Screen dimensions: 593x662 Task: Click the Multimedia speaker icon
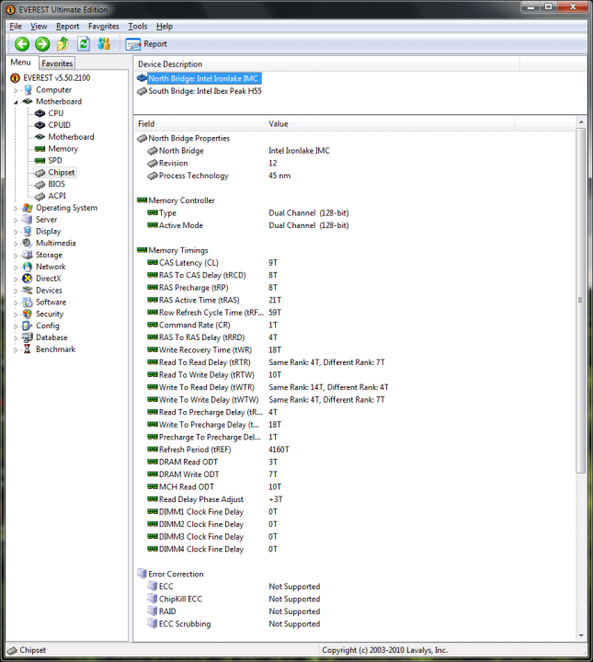pyautogui.click(x=28, y=243)
